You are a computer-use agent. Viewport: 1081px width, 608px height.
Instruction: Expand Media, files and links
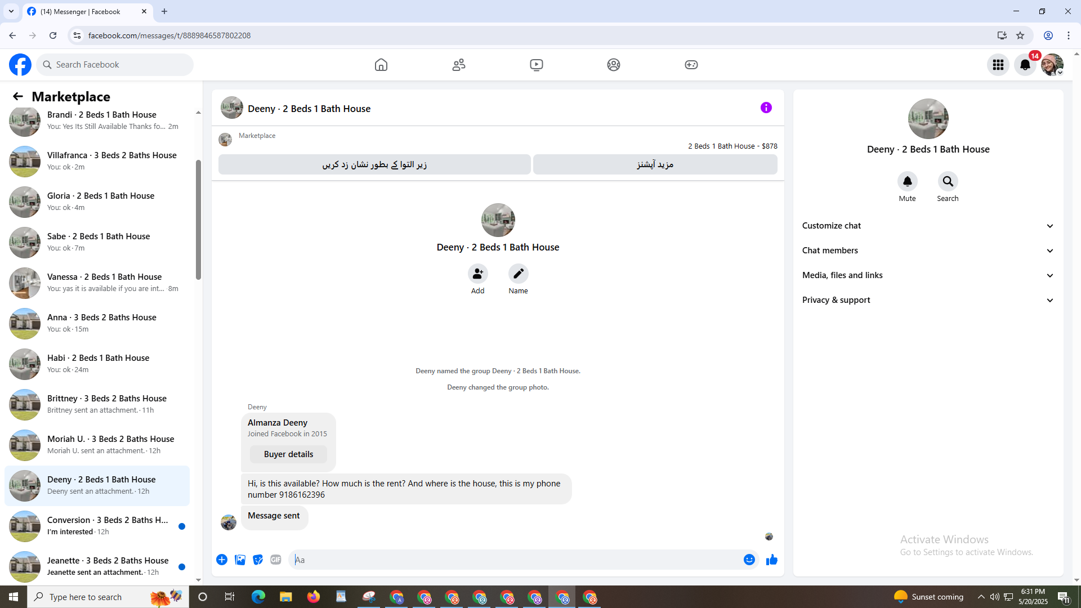(927, 275)
